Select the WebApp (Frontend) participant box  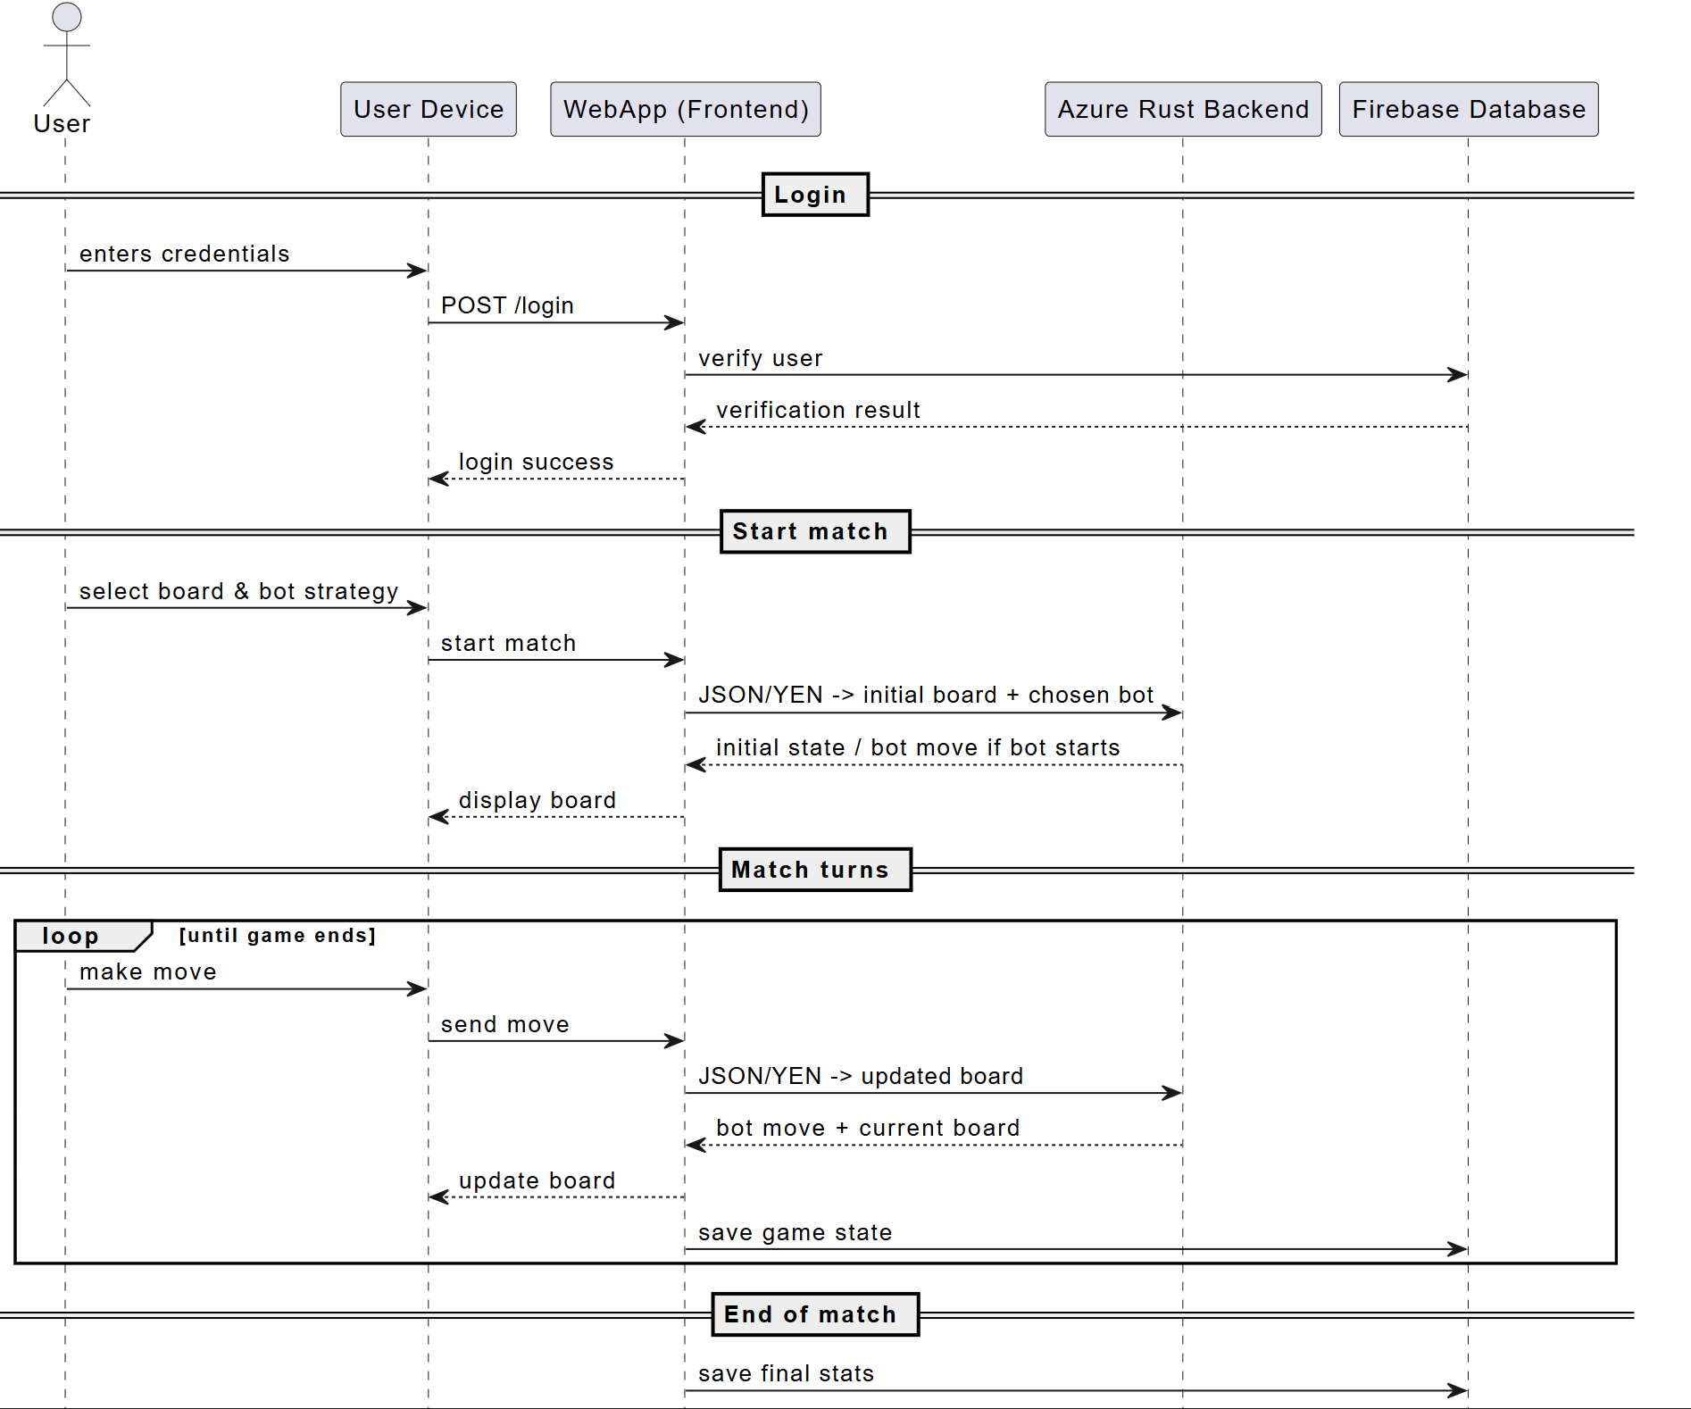[x=684, y=109]
